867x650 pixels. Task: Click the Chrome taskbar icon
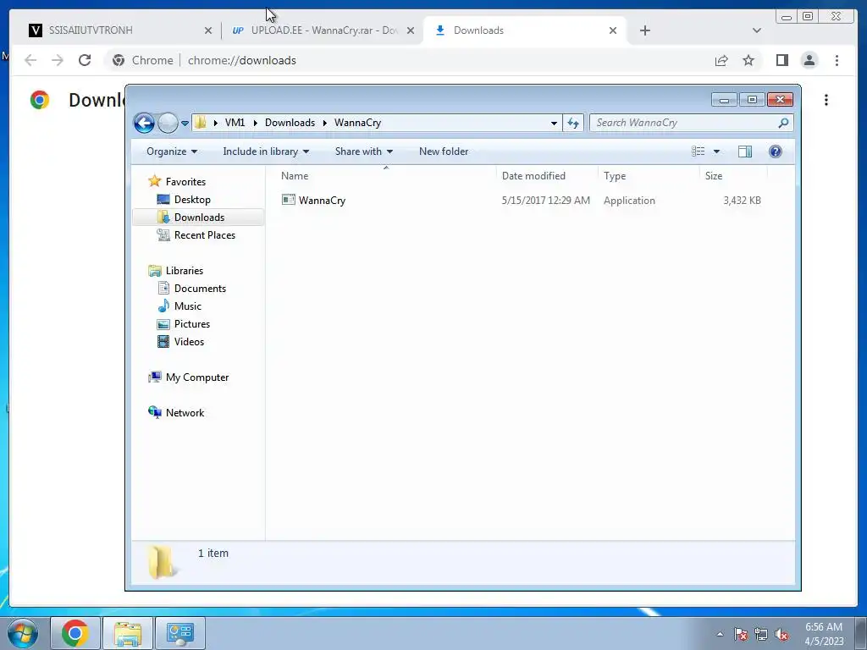[75, 633]
